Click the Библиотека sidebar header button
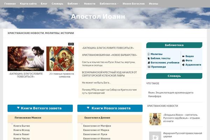The width and height of the screenshot is (210, 140). (174, 45)
